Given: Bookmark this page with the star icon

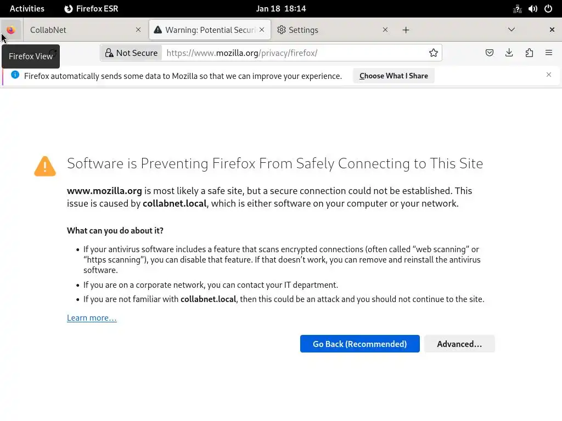Looking at the screenshot, I should pos(434,53).
